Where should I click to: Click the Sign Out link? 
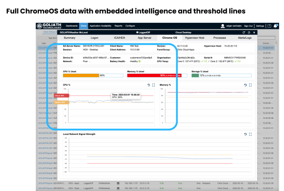point(248,26)
